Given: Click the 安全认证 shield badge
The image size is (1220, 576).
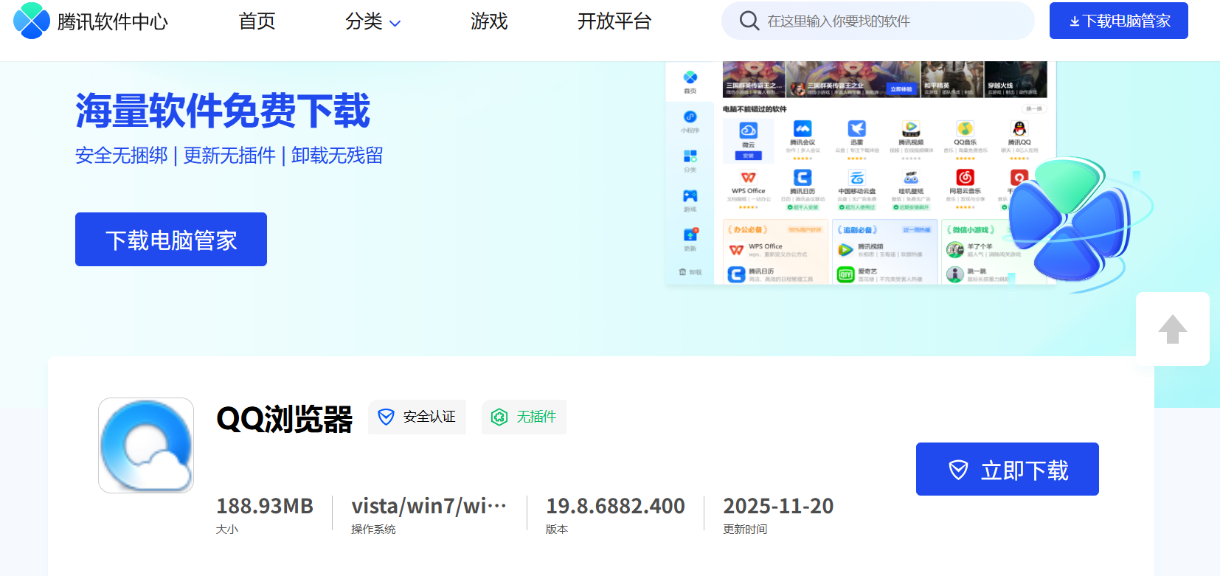Looking at the screenshot, I should coord(417,417).
